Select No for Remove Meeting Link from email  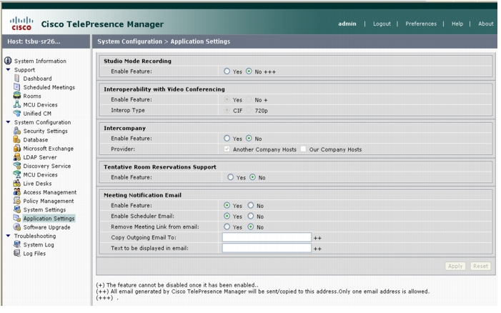[251, 227]
